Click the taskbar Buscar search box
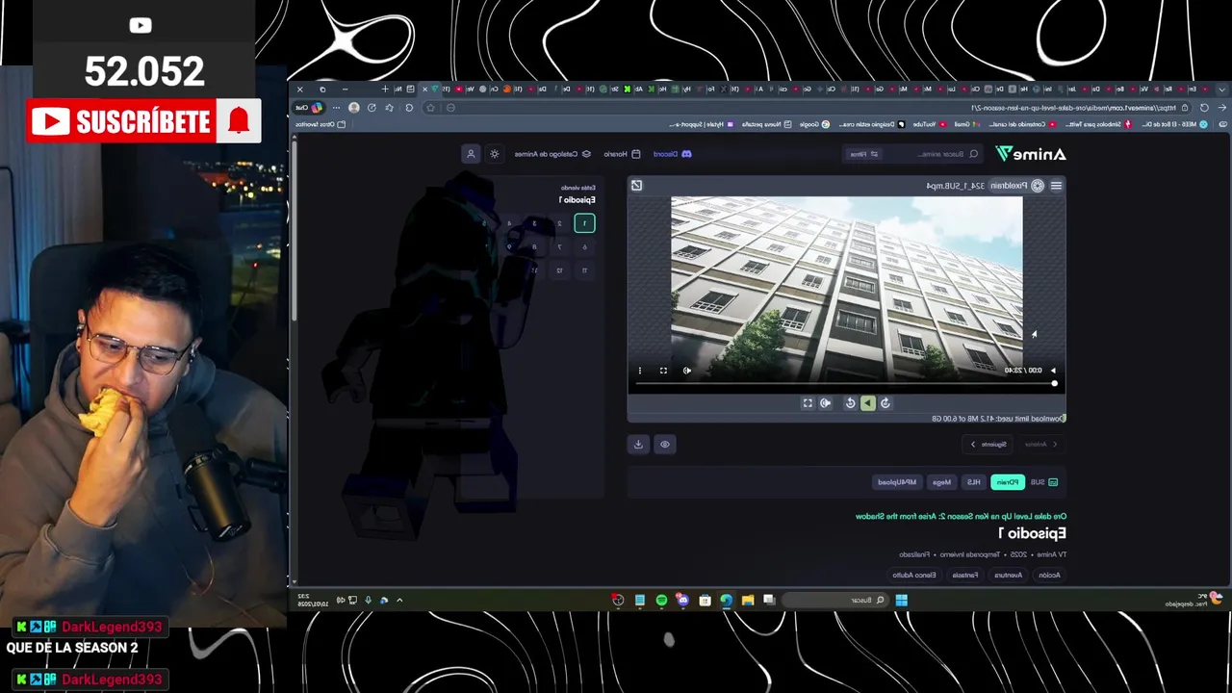 point(834,601)
